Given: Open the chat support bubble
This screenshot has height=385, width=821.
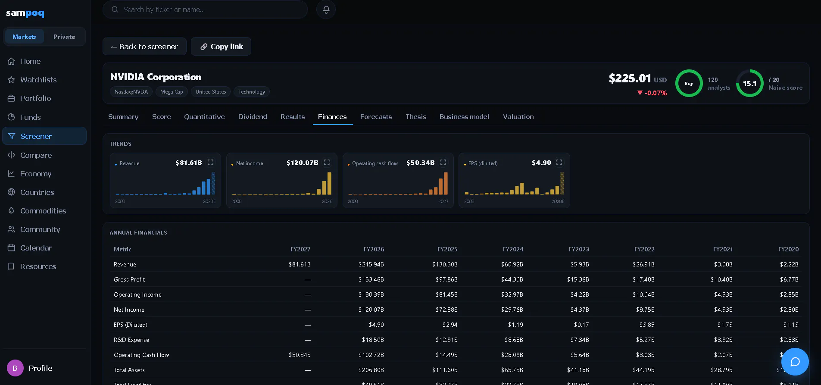Looking at the screenshot, I should [795, 362].
